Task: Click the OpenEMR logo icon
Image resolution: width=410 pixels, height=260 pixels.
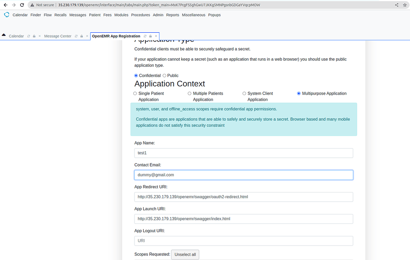Action: pos(6,15)
